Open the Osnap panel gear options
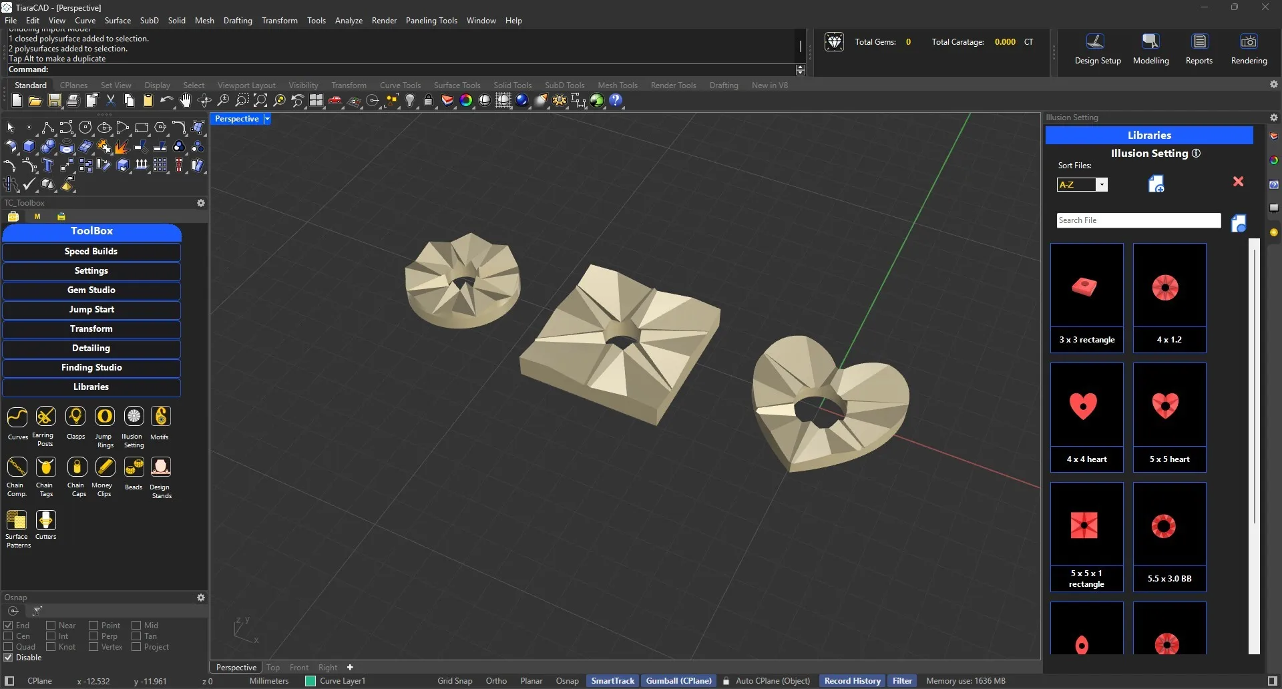 pos(200,598)
